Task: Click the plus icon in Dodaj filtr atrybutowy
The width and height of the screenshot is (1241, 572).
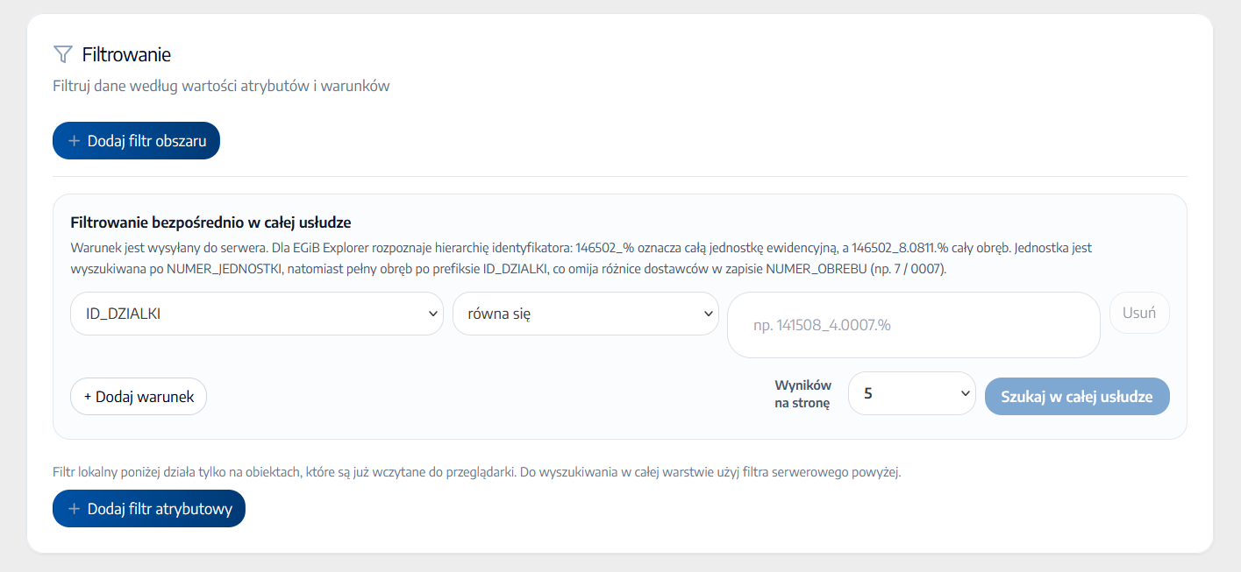Action: coord(74,509)
